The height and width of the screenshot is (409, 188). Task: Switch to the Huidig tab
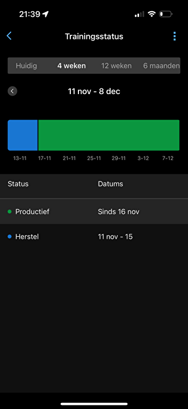(26, 66)
